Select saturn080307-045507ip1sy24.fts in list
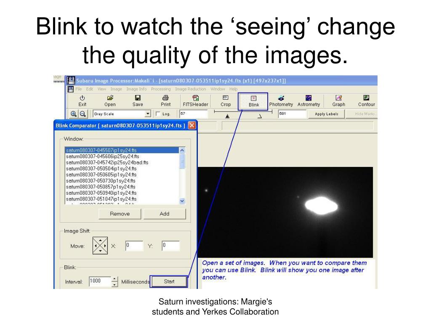The height and width of the screenshot is (323, 431). click(122, 150)
